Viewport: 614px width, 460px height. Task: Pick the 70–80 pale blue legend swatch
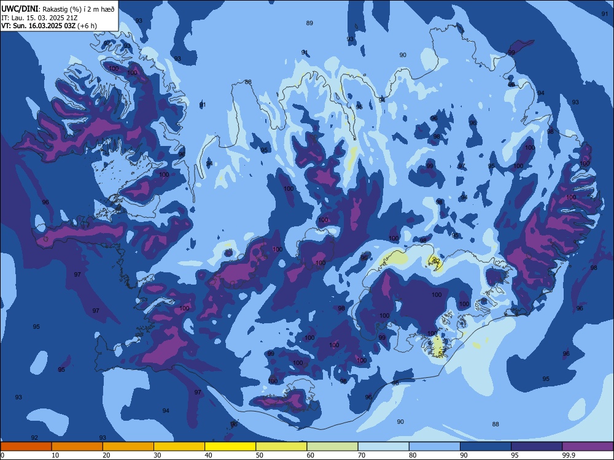(383, 447)
